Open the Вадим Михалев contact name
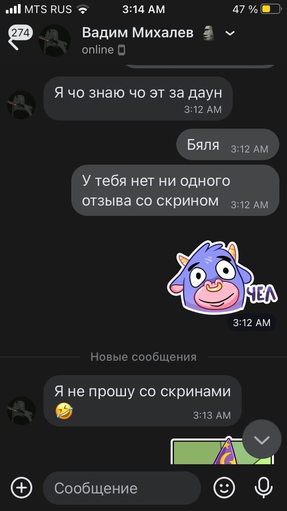287x511 pixels. click(x=138, y=33)
